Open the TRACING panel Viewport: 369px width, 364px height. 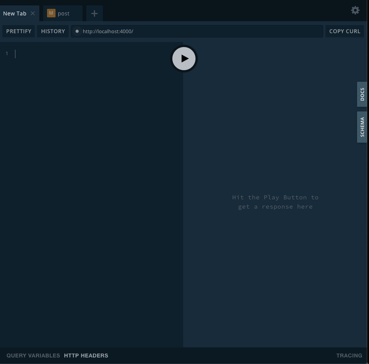349,356
